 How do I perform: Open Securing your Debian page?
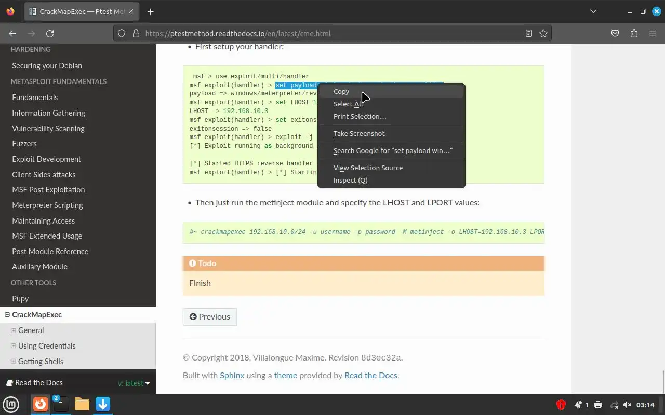click(47, 66)
